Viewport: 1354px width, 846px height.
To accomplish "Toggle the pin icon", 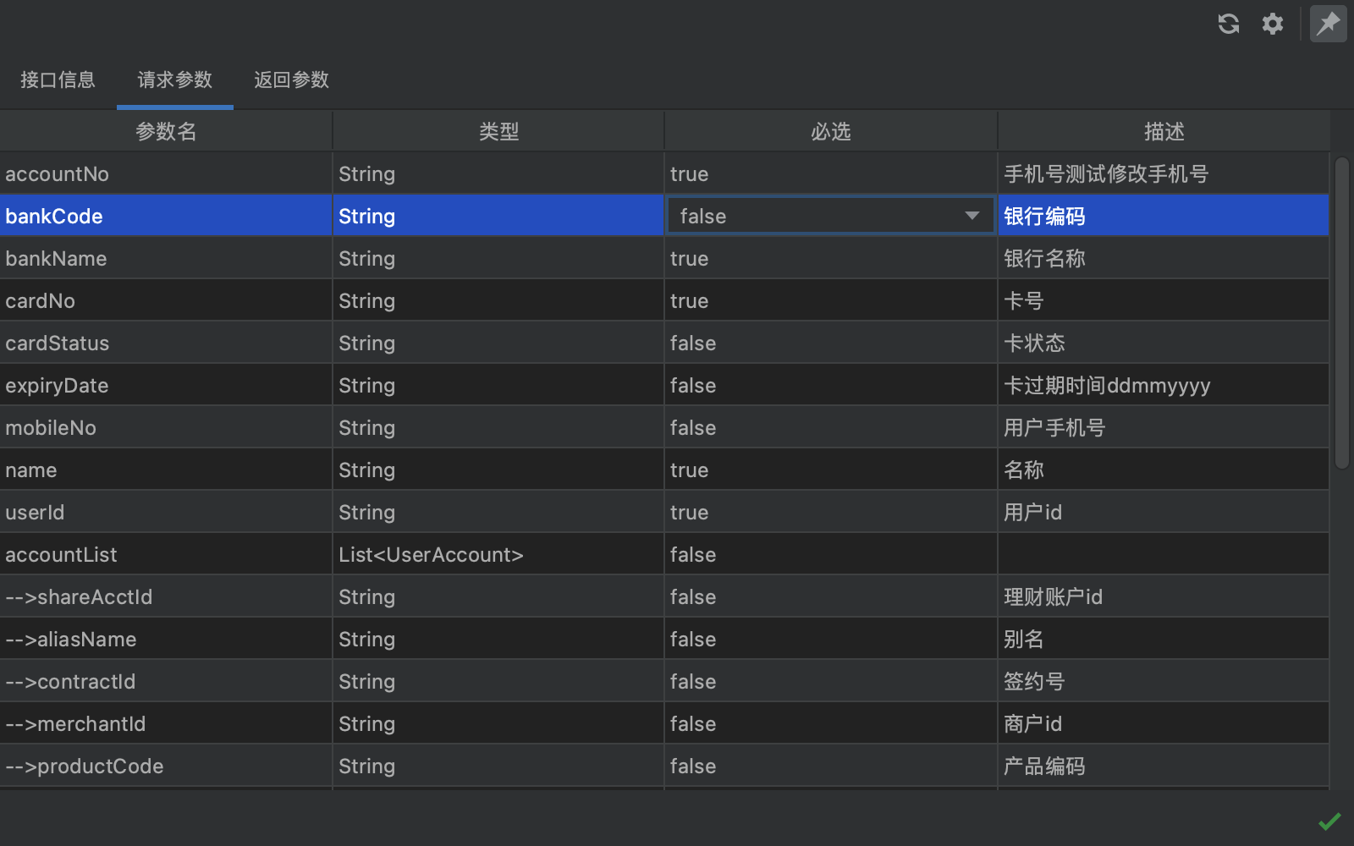I will [x=1328, y=24].
